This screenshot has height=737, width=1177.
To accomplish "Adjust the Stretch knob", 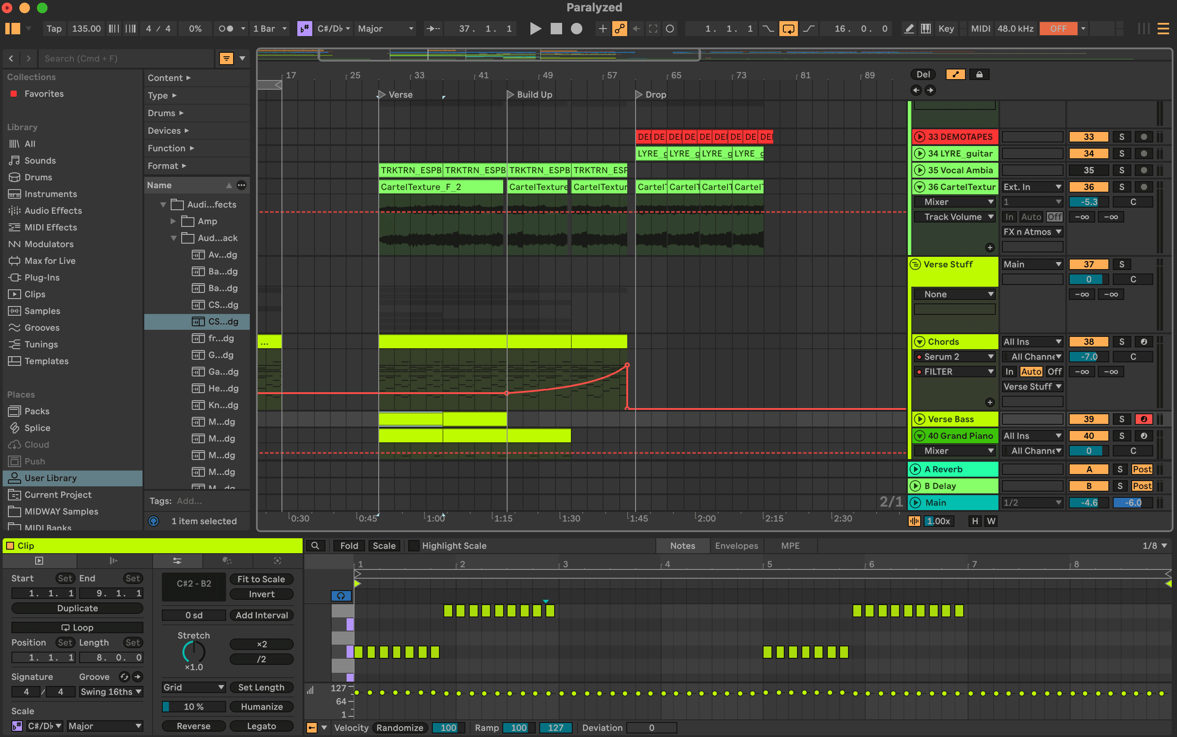I will click(x=194, y=652).
